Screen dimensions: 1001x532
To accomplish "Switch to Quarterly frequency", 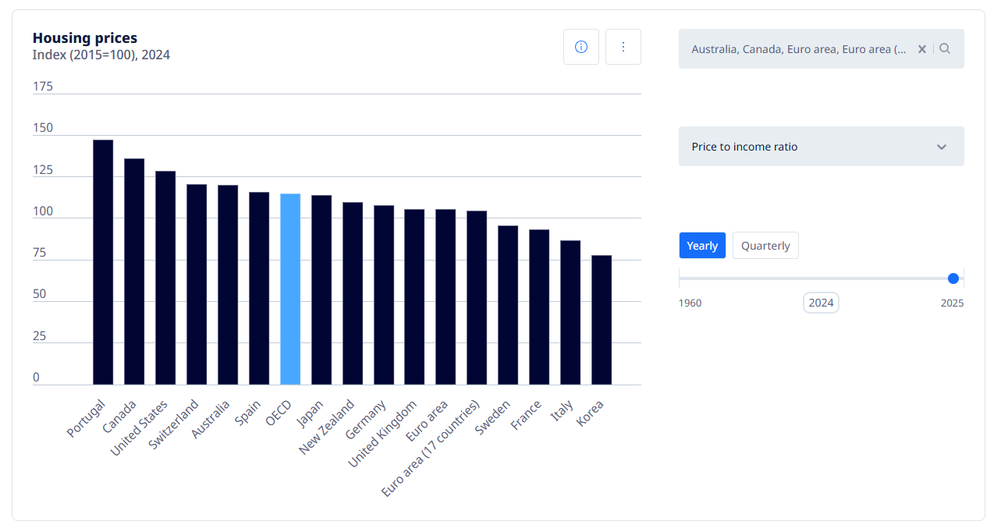I will click(x=765, y=246).
